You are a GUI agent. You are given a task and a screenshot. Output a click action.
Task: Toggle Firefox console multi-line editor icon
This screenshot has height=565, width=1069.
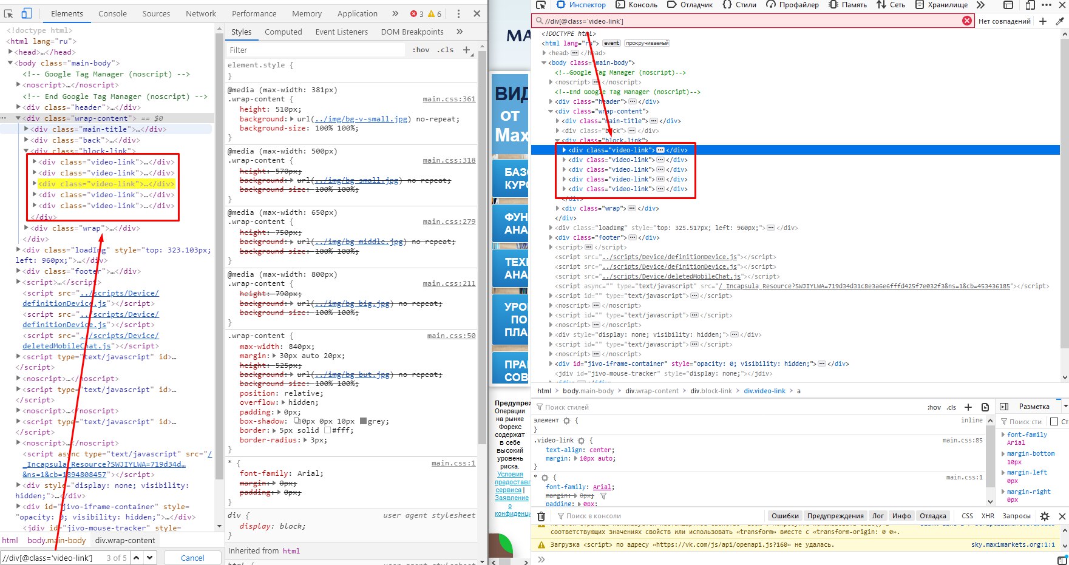pyautogui.click(x=1062, y=560)
